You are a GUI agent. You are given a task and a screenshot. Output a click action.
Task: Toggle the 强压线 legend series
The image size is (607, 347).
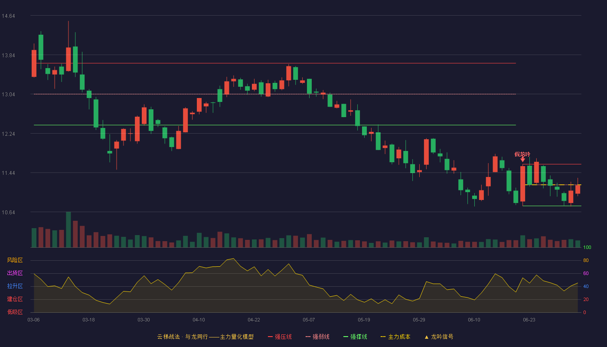280,337
